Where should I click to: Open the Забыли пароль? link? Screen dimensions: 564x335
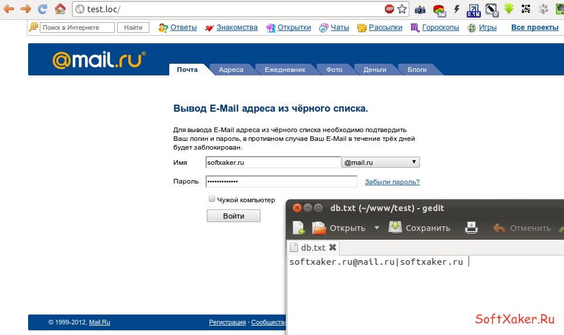[x=392, y=182]
